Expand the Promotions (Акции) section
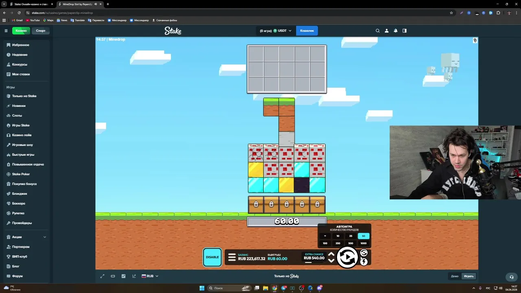The width and height of the screenshot is (521, 293). click(26, 237)
